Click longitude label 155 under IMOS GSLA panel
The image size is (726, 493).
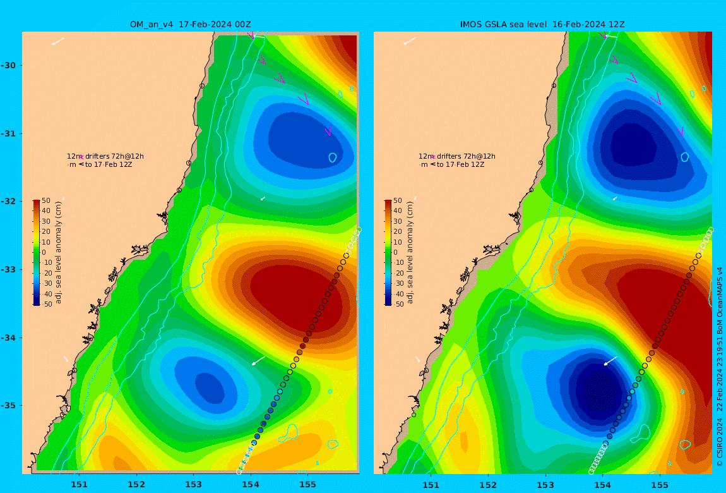[x=659, y=485]
